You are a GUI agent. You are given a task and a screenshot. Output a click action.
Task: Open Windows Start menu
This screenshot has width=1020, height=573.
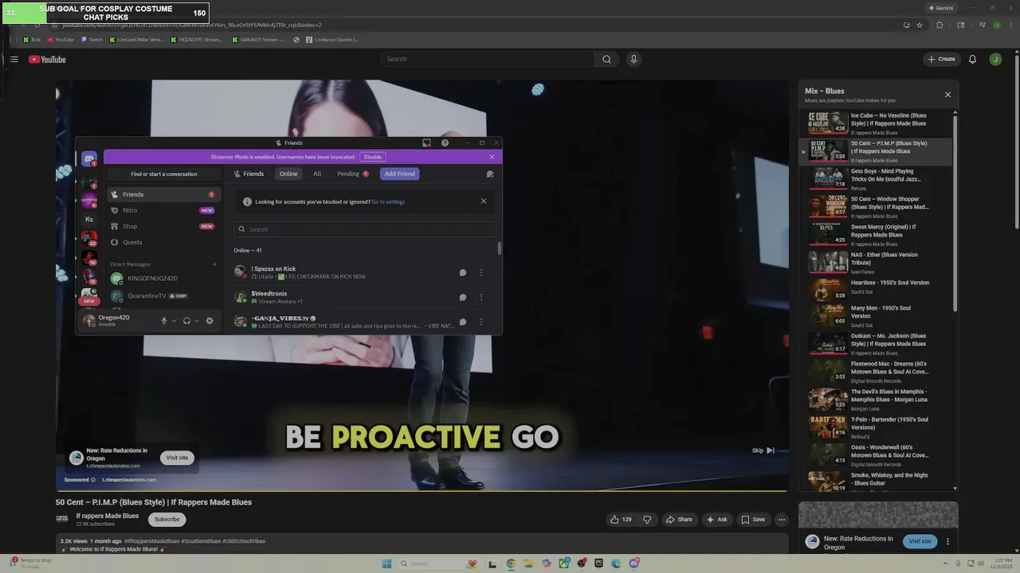386,563
